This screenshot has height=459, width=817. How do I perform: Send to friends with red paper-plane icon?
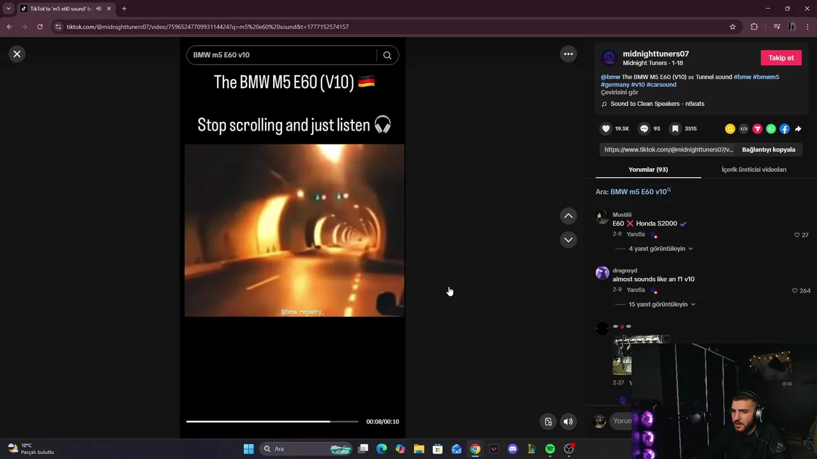[x=758, y=129]
